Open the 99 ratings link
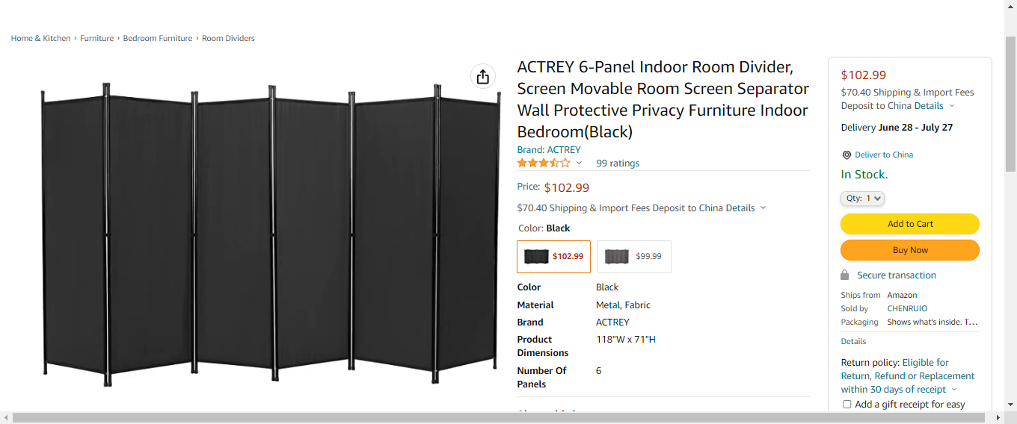Screen dimensions: 1017x424 (x=618, y=163)
